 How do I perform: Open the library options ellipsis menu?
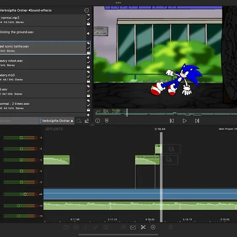click(x=86, y=10)
